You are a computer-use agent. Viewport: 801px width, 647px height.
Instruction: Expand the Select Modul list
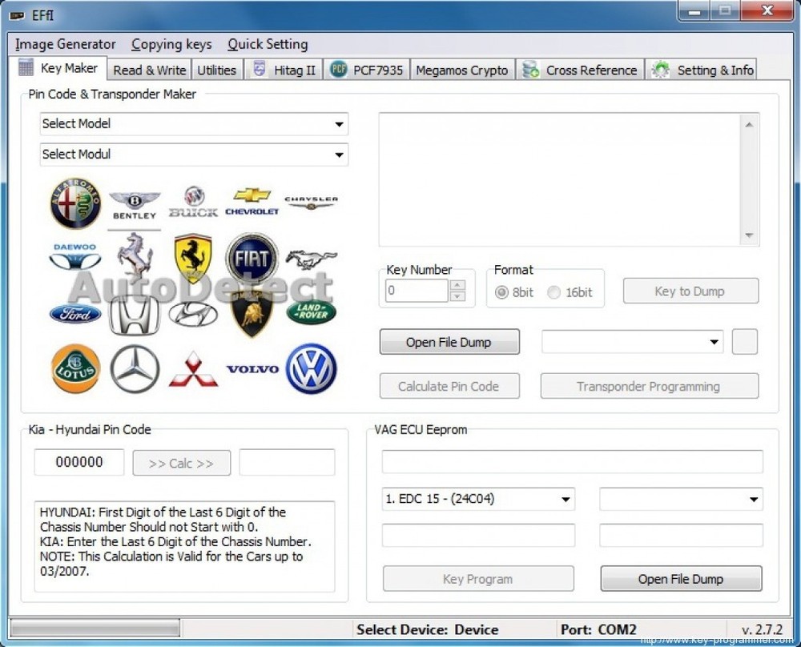coord(340,155)
